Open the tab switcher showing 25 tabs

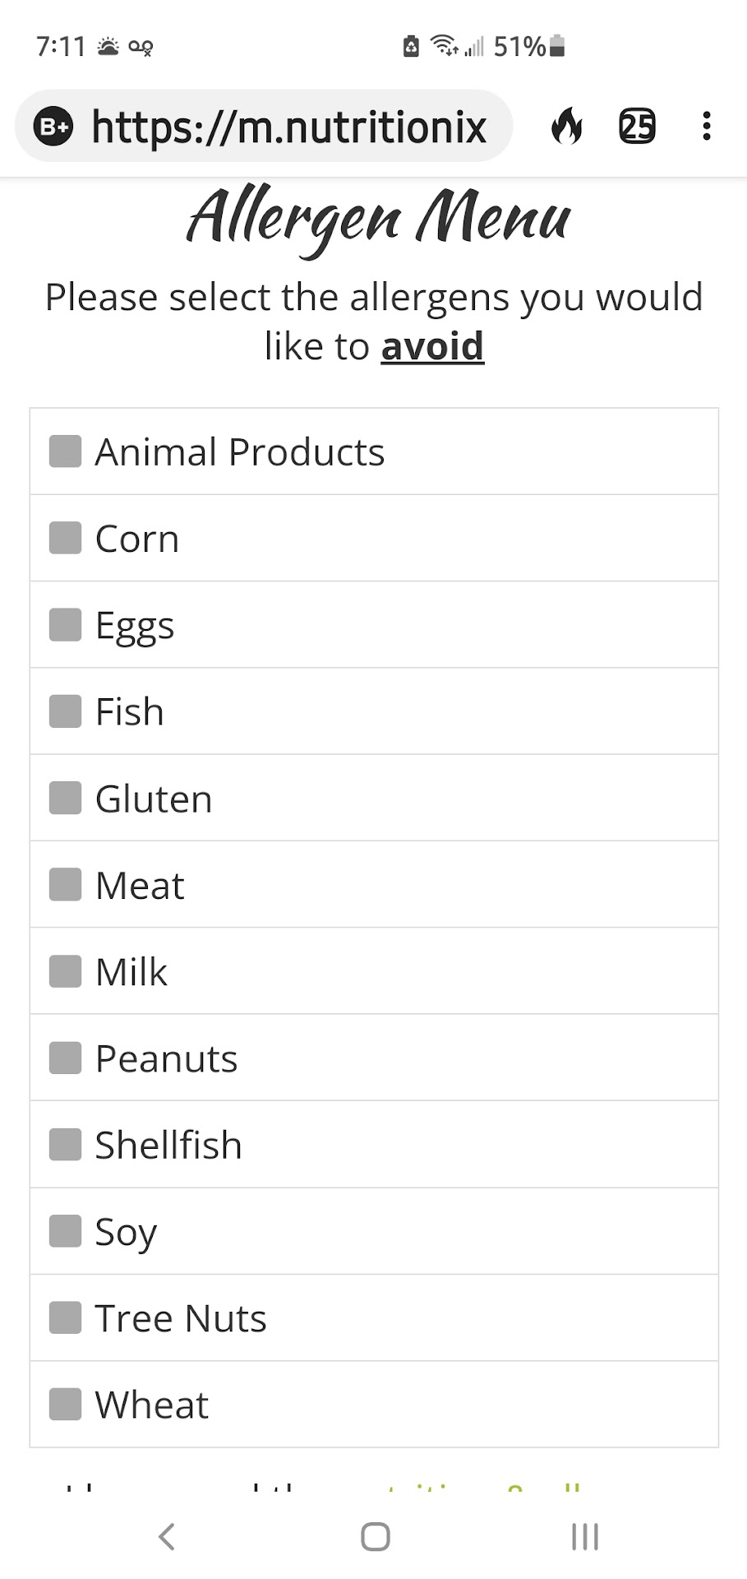point(636,127)
